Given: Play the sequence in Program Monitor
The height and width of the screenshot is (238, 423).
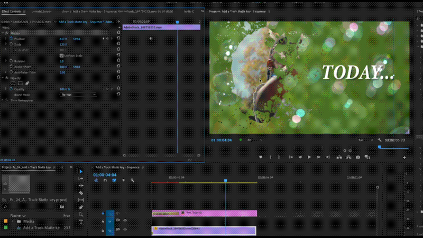Looking at the screenshot, I should coord(309,157).
